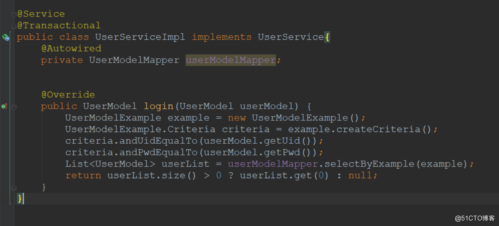Click the implements keyword

tap(222, 37)
